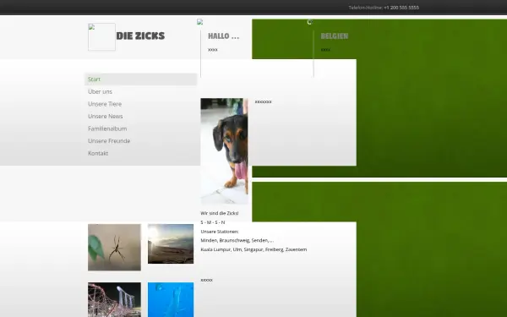The width and height of the screenshot is (507, 317).
Task: Open the spider photo thumbnail
Action: click(x=114, y=247)
